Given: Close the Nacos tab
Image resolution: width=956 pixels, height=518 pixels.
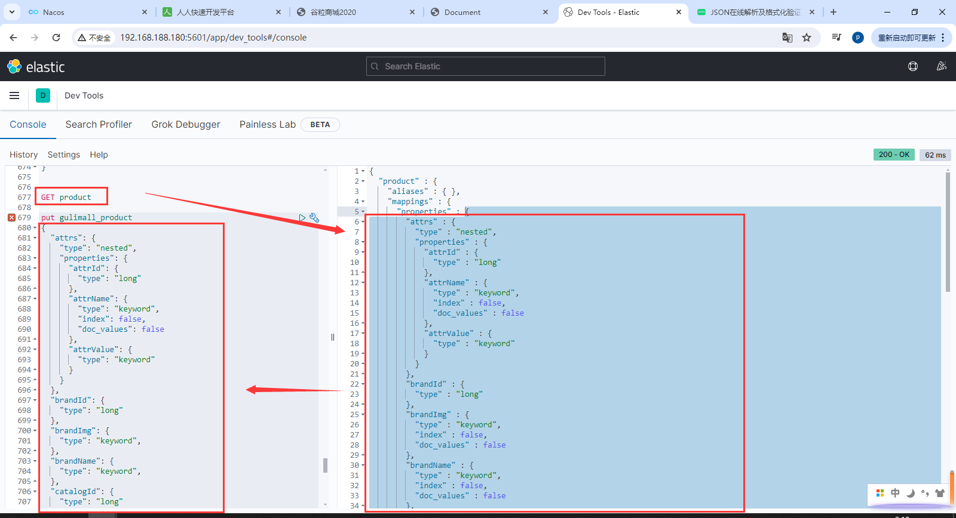Looking at the screenshot, I should coord(145,12).
